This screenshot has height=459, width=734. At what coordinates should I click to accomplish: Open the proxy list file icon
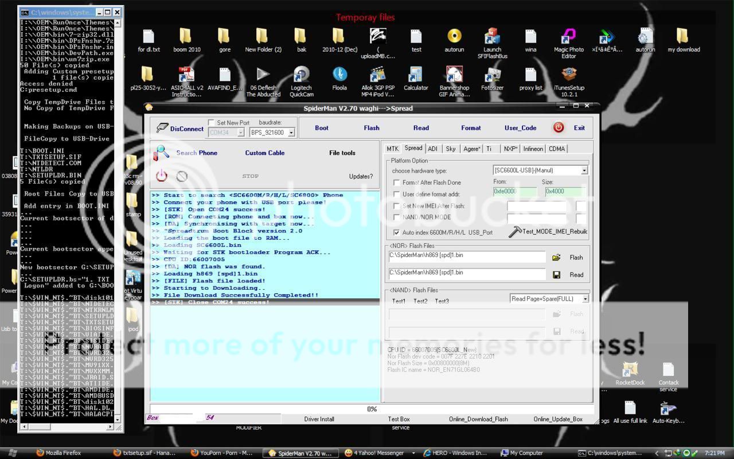pyautogui.click(x=530, y=75)
